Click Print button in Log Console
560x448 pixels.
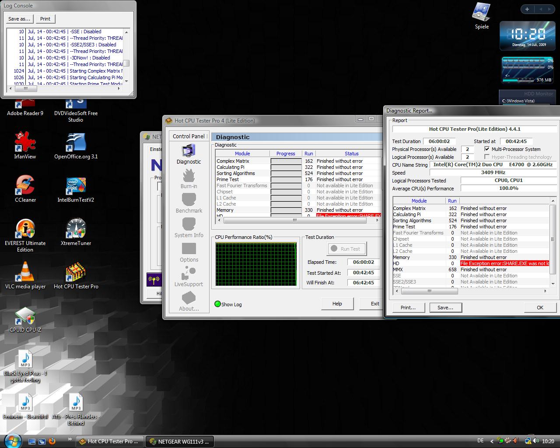[x=45, y=19]
